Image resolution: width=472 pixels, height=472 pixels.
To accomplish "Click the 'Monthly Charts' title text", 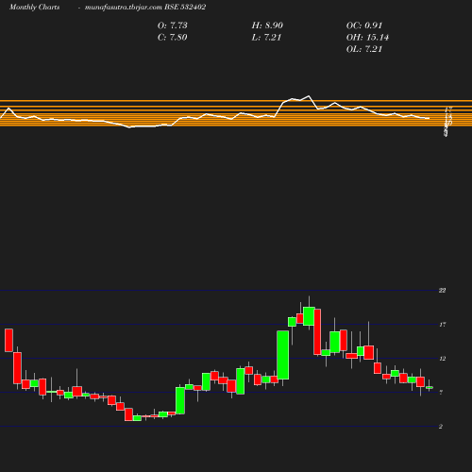I will click(35, 8).
